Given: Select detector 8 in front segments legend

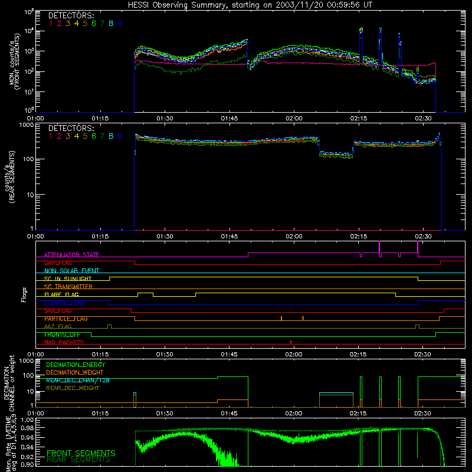Looking at the screenshot, I should point(111,24).
